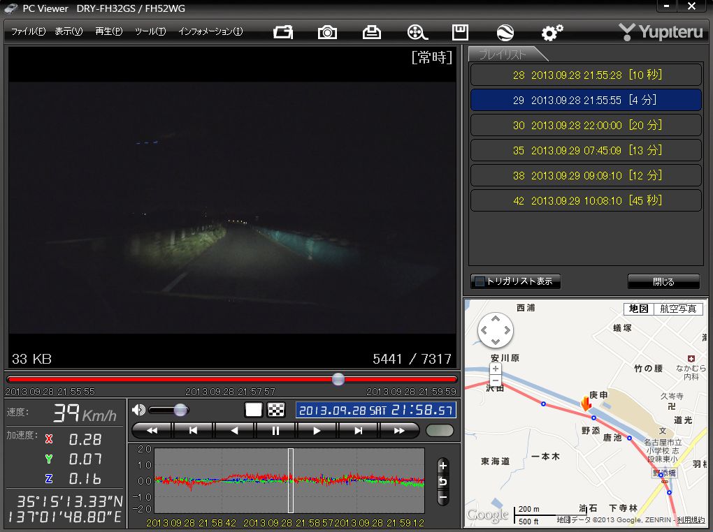Select playlist entry 28 at 21:55:28

[x=586, y=75]
